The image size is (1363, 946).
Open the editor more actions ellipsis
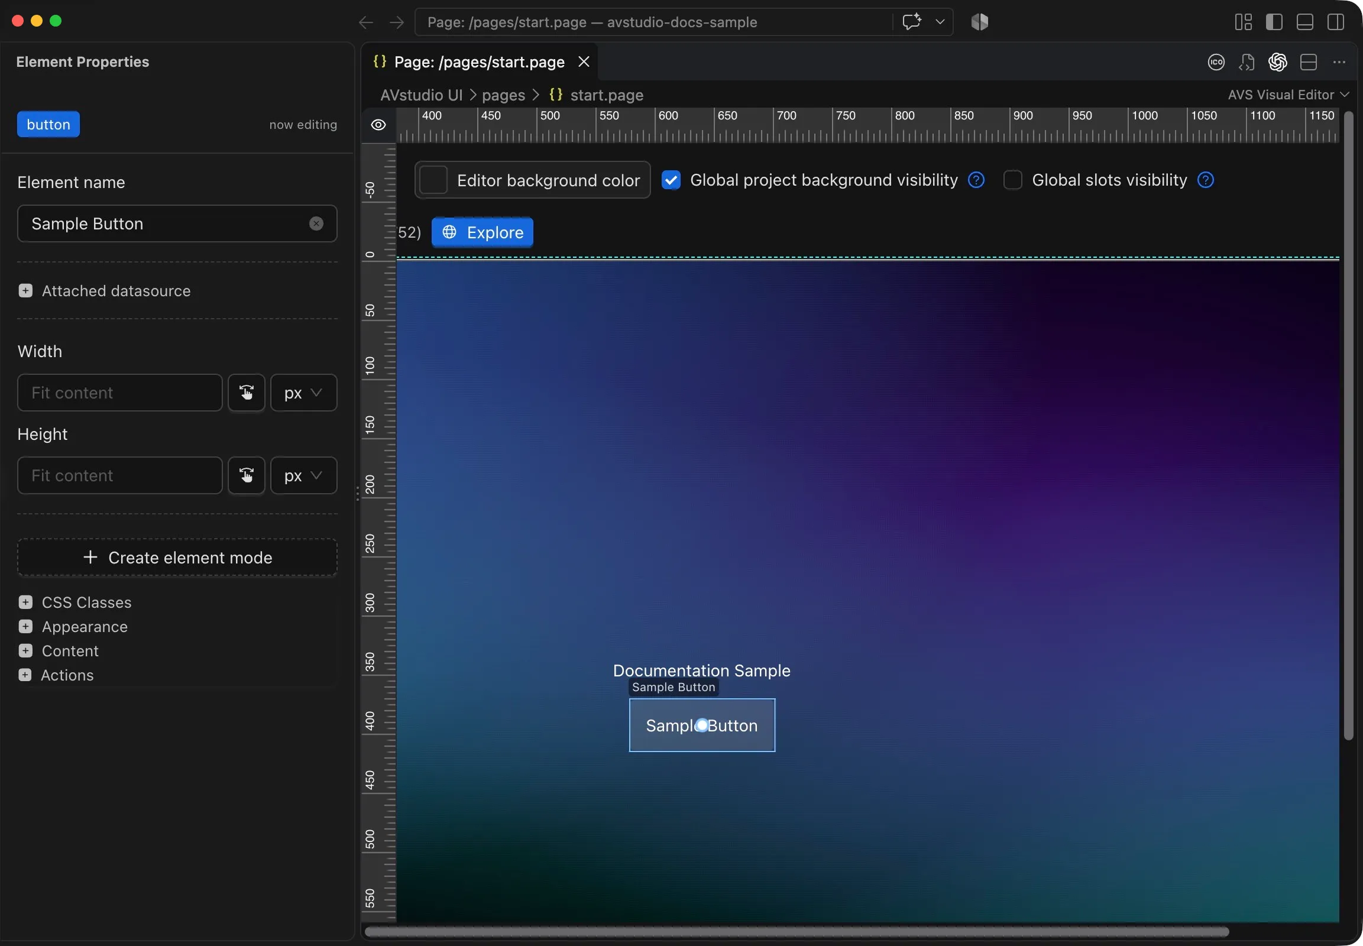pos(1339,62)
